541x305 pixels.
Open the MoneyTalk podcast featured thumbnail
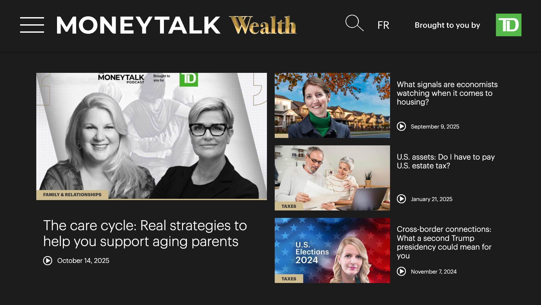click(152, 136)
